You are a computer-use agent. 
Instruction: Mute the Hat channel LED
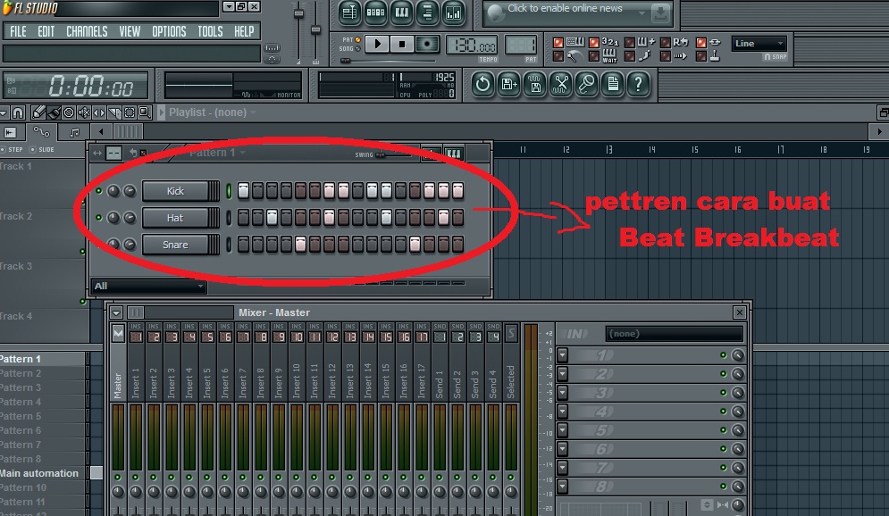(99, 218)
